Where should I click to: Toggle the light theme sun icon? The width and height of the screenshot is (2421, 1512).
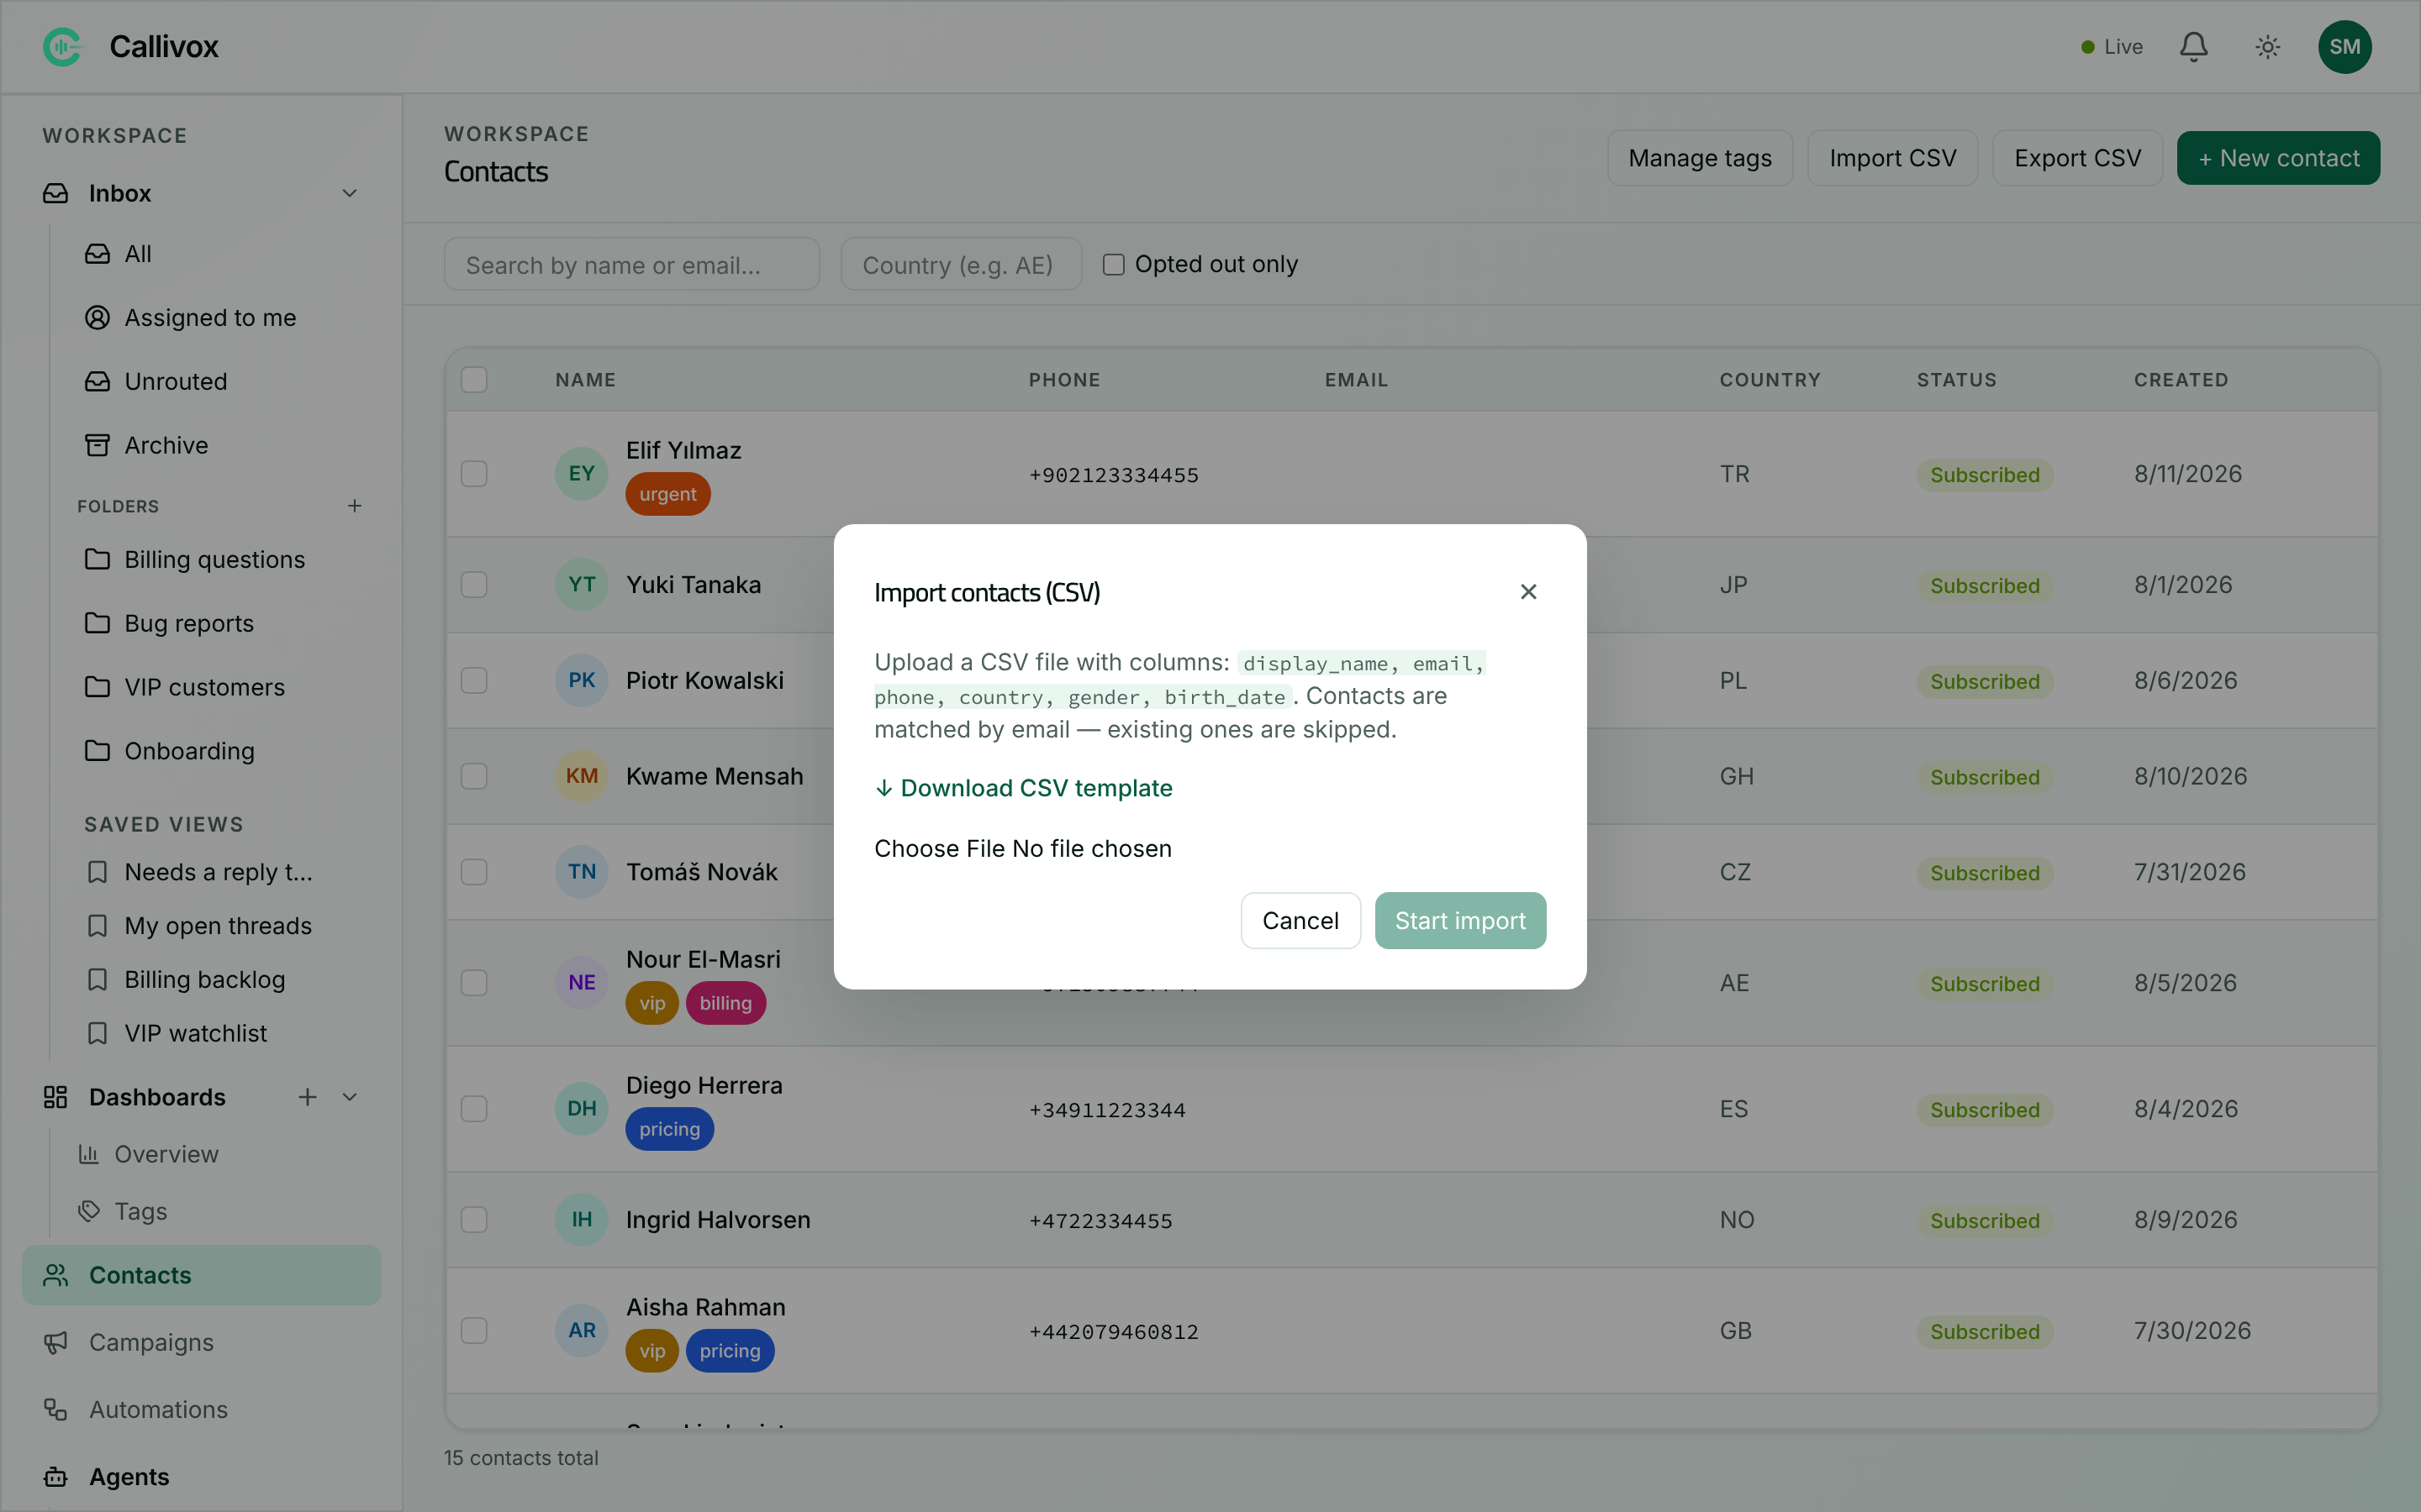(2267, 47)
